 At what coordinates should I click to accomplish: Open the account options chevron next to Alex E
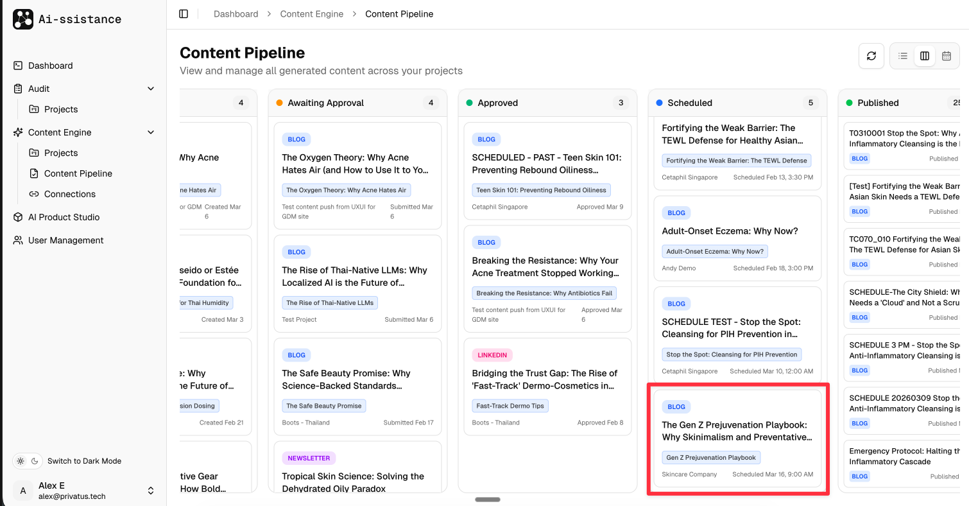[150, 490]
